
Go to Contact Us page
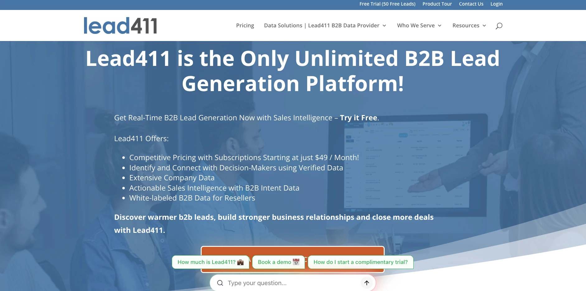pyautogui.click(x=471, y=4)
